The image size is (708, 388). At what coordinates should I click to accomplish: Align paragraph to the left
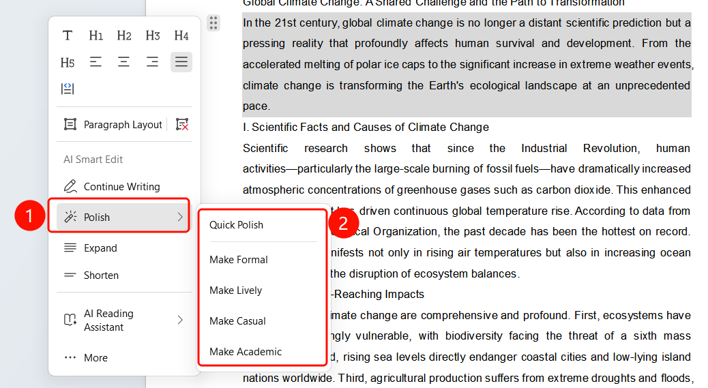pyautogui.click(x=95, y=62)
